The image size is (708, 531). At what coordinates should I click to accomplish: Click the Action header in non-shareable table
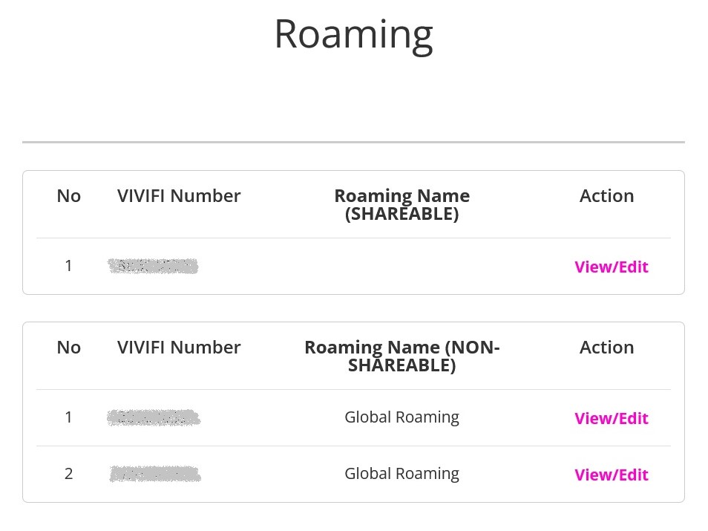(x=607, y=348)
